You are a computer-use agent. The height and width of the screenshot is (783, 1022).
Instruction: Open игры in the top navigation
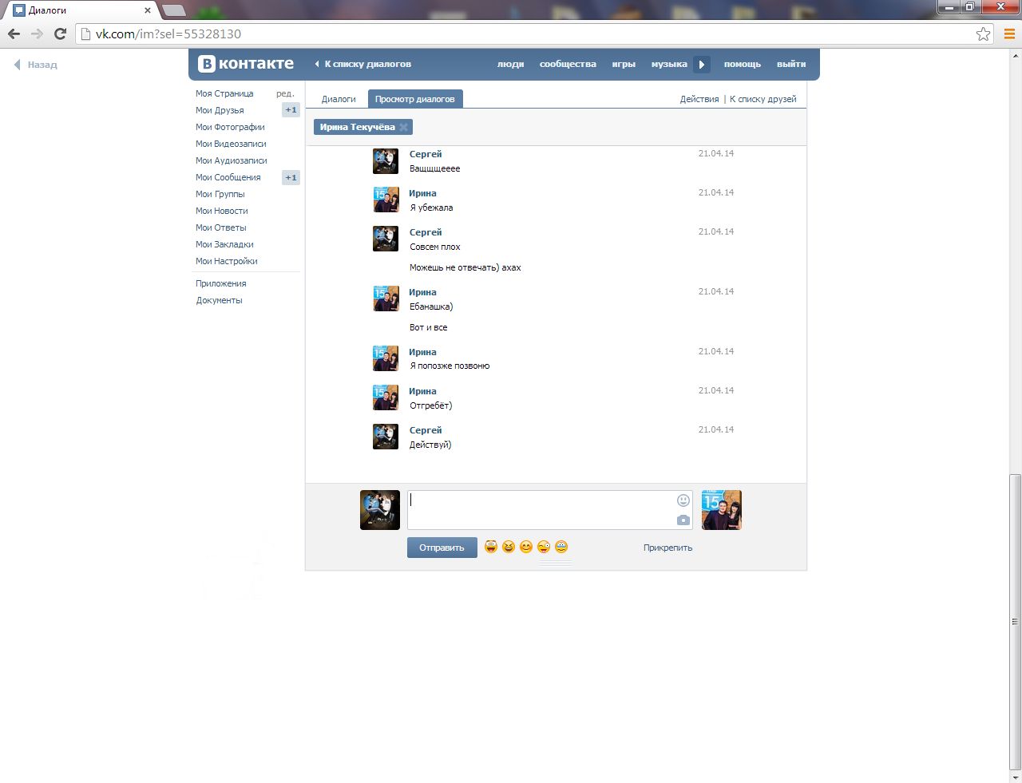point(624,64)
